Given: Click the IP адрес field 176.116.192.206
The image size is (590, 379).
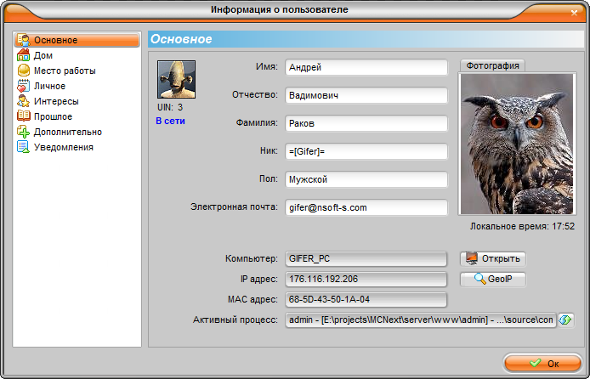Looking at the screenshot, I should pos(366,280).
